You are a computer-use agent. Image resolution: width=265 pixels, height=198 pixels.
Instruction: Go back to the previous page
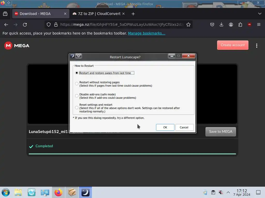pos(6,24)
